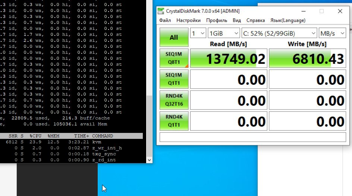352x196 pixels.
Task: Click the 1.7 wa value in terminal
Action: click(28, 34)
